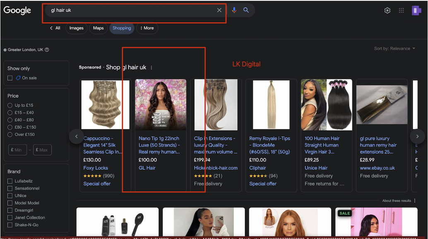The width and height of the screenshot is (428, 239).
Task: Select price £80 – £150
Action: click(10, 127)
